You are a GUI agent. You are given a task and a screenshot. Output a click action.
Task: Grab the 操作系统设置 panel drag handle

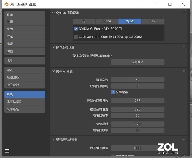pos(184,47)
